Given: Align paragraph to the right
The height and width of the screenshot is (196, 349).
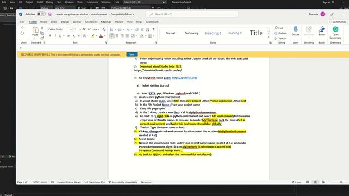Looking at the screenshot, I should coord(122,36).
